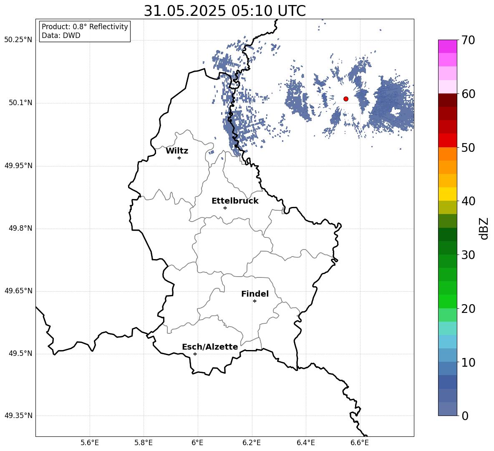The image size is (494, 451).
Task: Click the colorbar tick label '10'
Action: click(468, 363)
